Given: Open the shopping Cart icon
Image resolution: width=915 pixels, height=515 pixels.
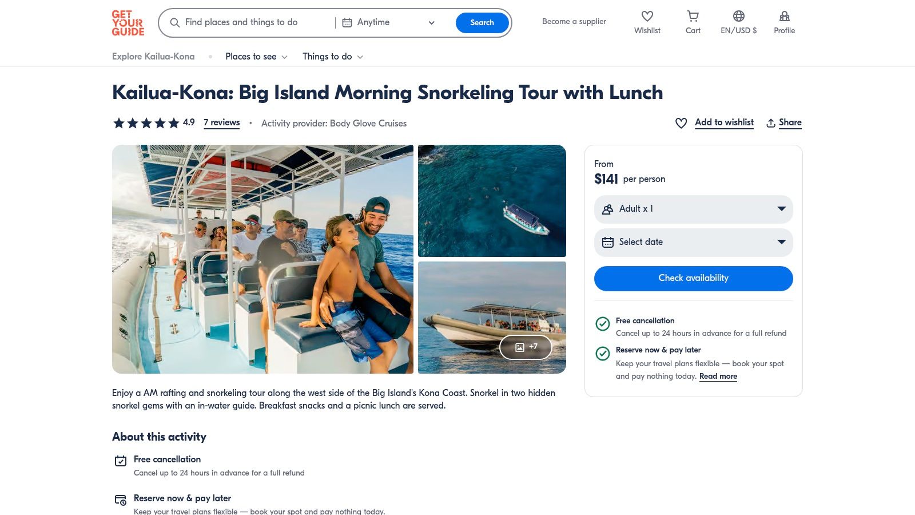Looking at the screenshot, I should [x=693, y=17].
